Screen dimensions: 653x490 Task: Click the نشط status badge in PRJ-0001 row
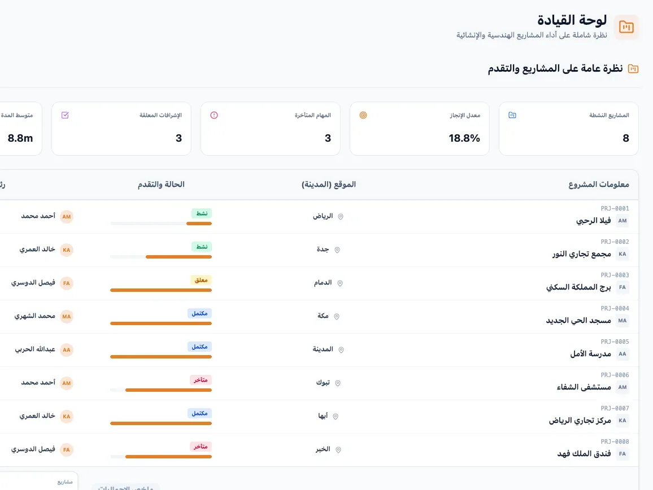[202, 213]
